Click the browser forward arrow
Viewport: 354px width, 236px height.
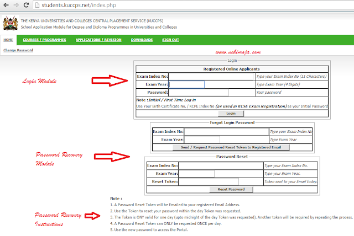[16, 5]
